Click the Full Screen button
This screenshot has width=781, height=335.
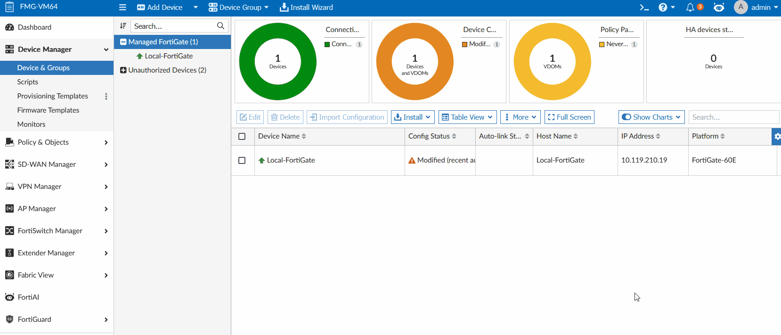click(x=569, y=117)
